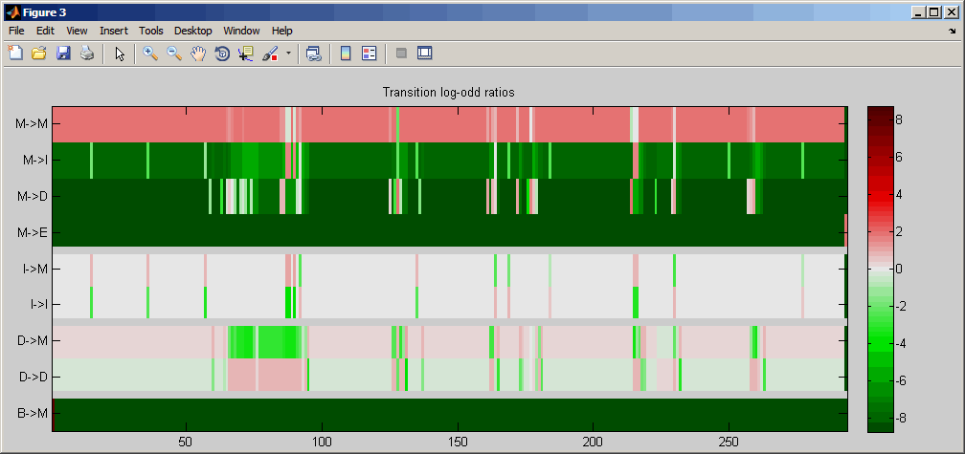Open the Desktop menu
The height and width of the screenshot is (454, 965).
[193, 31]
